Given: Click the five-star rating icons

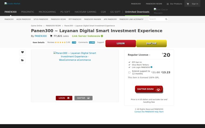Looking at the screenshot, I should pos(60,42).
